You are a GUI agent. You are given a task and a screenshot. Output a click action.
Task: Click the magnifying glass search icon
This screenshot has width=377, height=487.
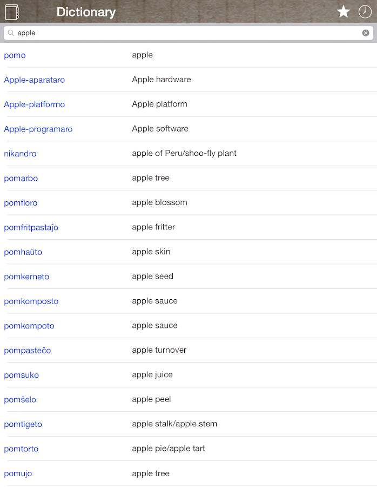click(11, 33)
